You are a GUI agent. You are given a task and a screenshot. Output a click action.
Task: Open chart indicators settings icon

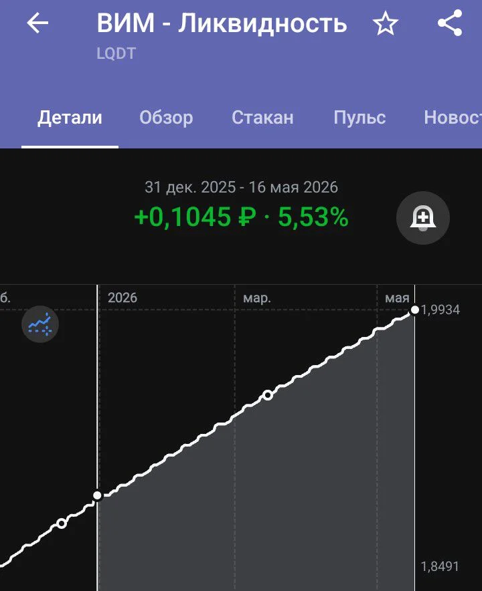tap(40, 324)
